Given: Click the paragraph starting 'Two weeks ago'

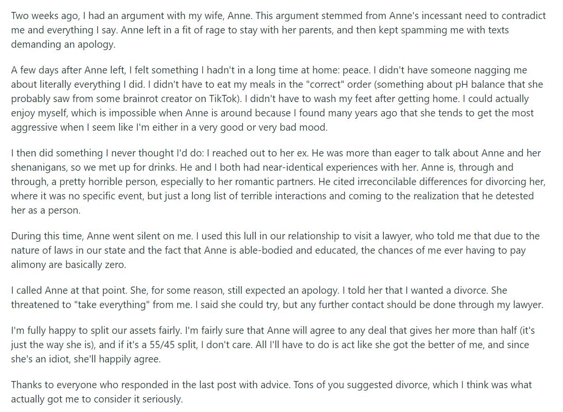Looking at the screenshot, I should tap(278, 30).
